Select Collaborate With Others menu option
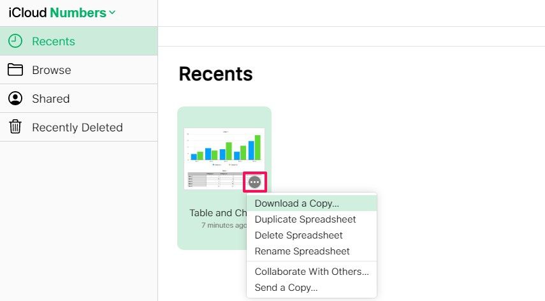 (x=312, y=272)
